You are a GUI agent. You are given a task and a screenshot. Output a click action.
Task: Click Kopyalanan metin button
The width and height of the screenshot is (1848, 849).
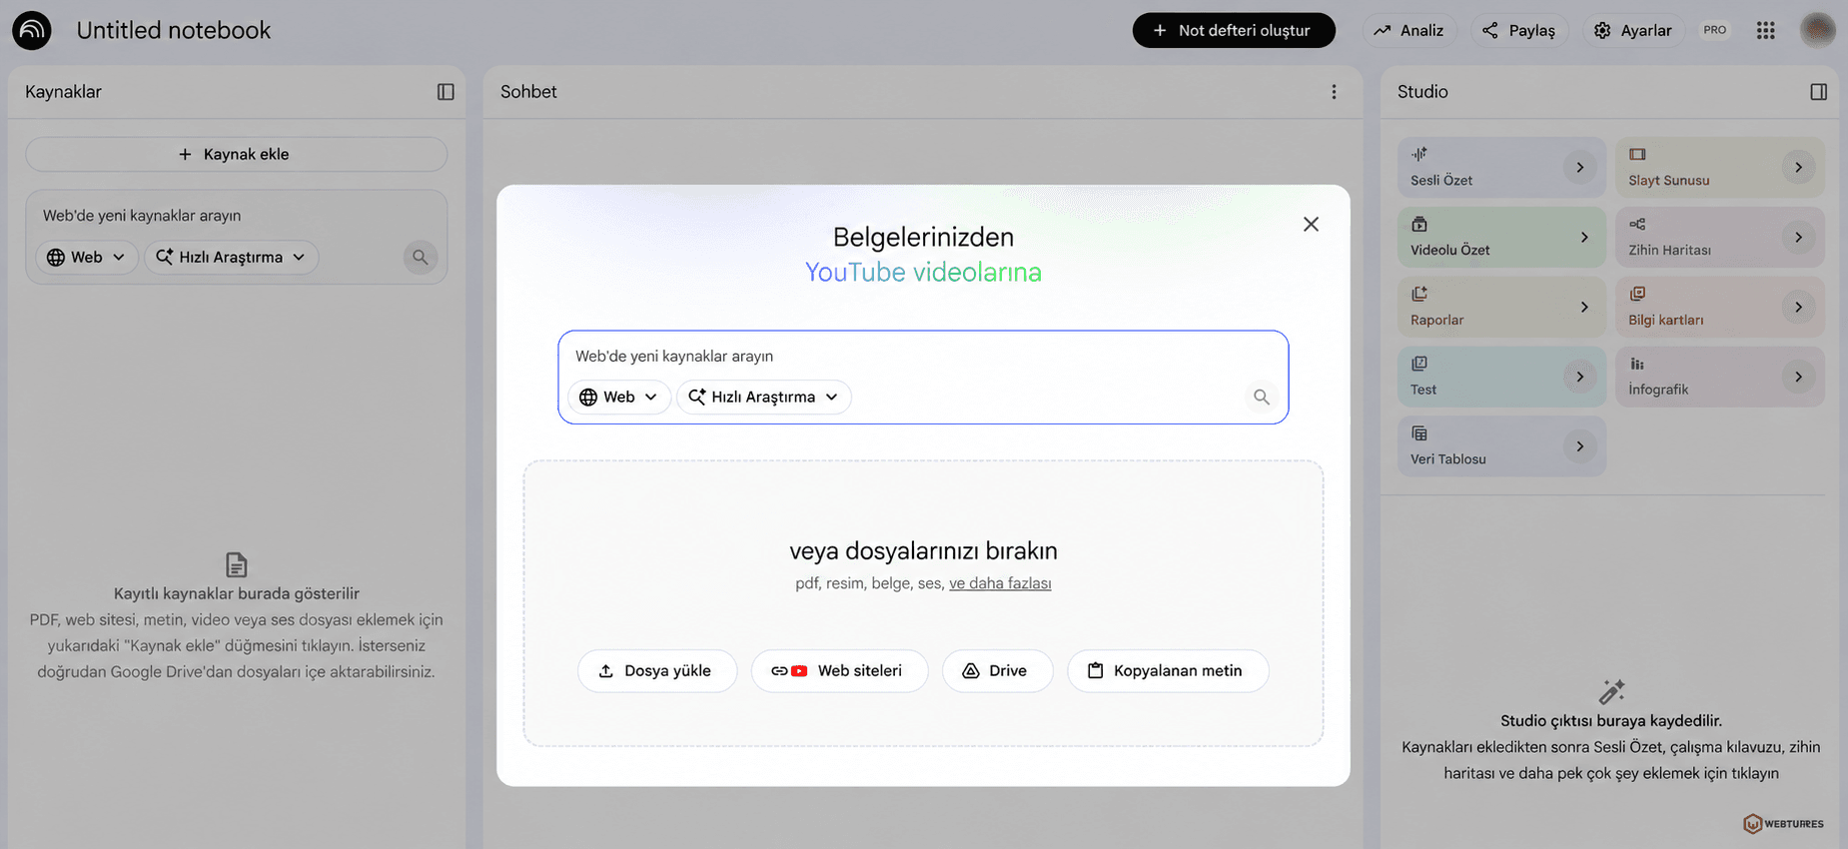tap(1168, 671)
